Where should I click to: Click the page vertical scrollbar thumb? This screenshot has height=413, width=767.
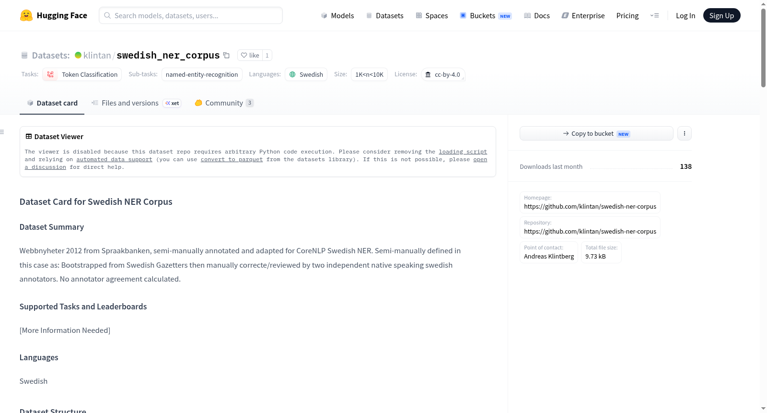tap(763, 48)
